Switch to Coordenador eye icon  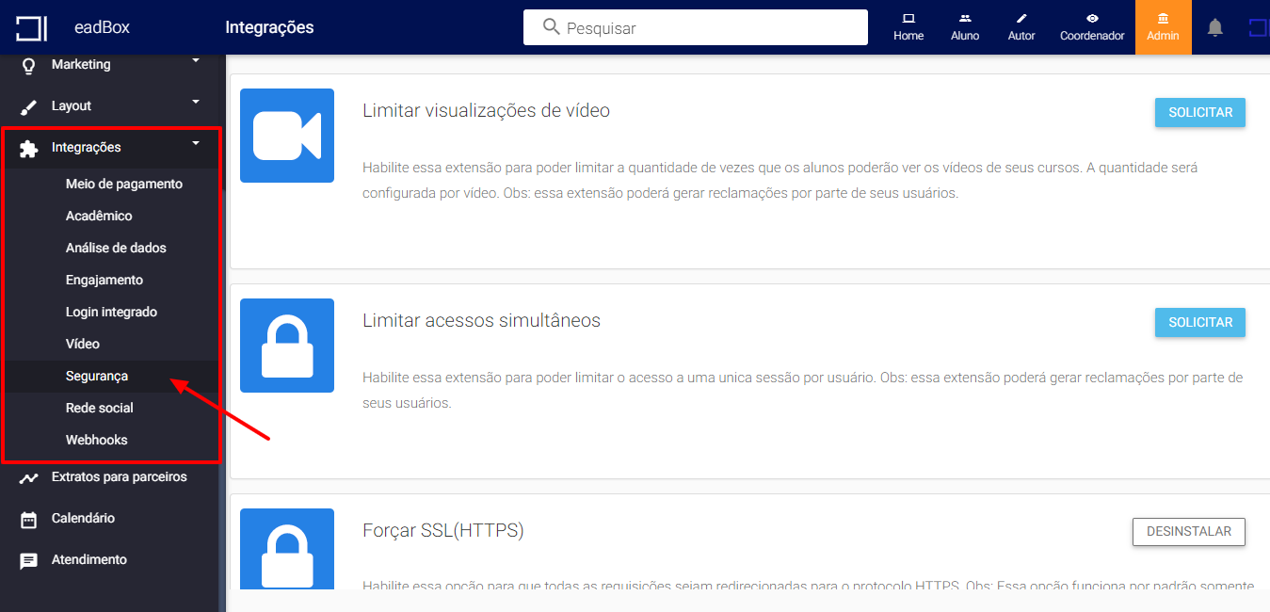1092,18
